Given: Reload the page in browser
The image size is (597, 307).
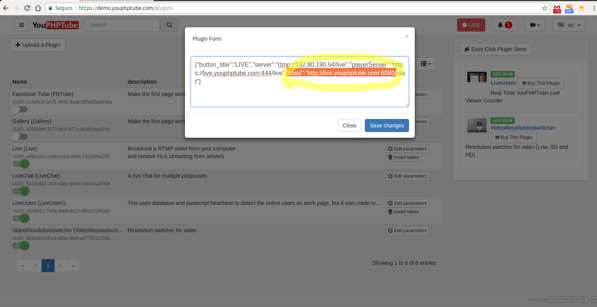Looking at the screenshot, I should 27,8.
